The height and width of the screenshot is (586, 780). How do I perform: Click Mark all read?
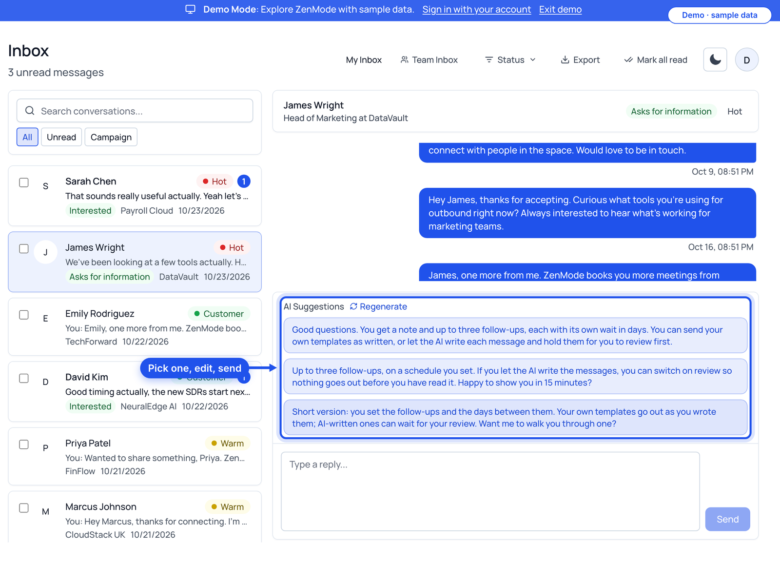(656, 60)
